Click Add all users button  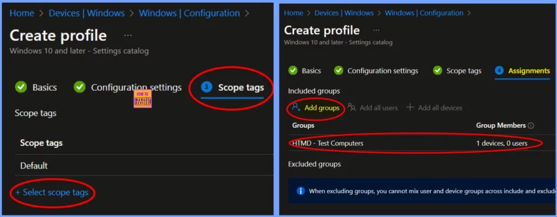click(373, 108)
